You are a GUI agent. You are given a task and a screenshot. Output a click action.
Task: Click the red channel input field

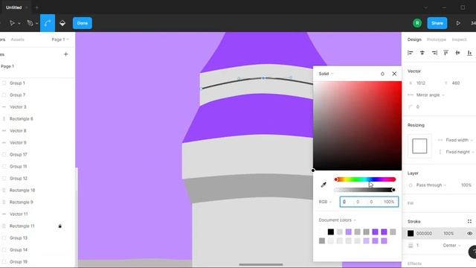point(347,202)
